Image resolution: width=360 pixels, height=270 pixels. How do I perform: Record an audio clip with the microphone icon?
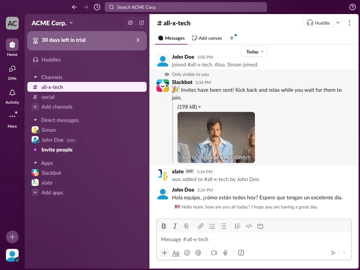point(225,253)
